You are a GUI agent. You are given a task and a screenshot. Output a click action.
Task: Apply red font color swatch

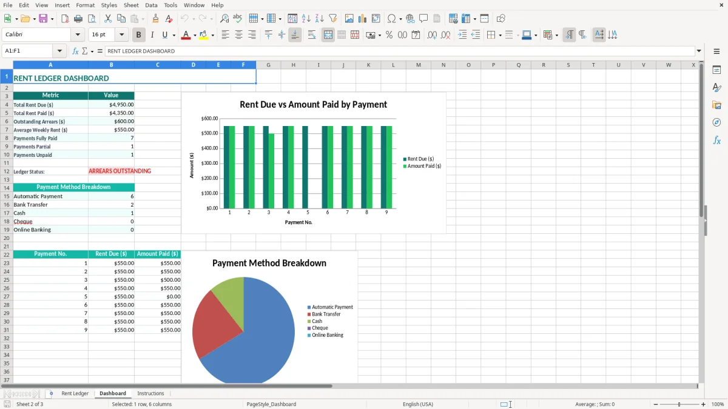186,35
